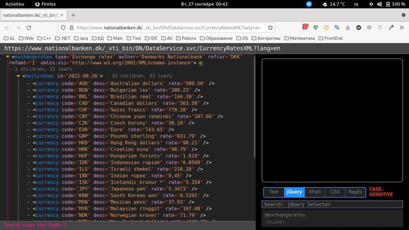Open the Activities overview

15,4
